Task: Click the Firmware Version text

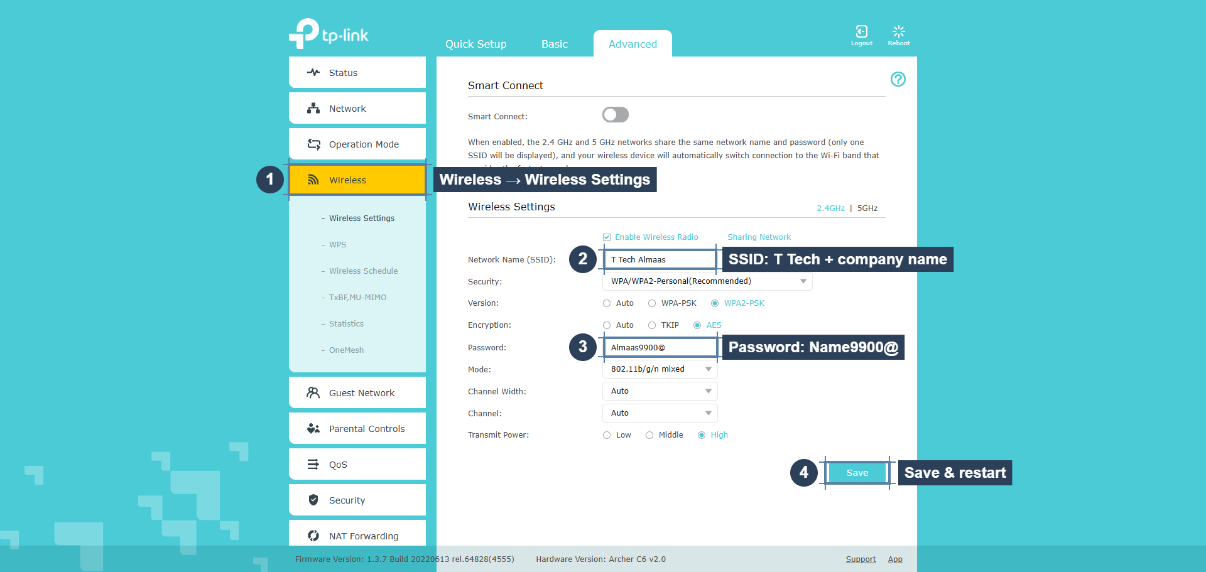Action: [x=405, y=559]
